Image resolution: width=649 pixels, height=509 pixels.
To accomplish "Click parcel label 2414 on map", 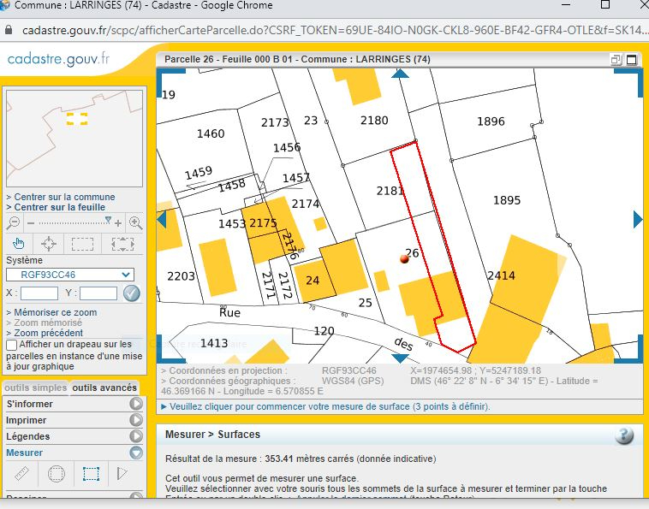I will 501,275.
